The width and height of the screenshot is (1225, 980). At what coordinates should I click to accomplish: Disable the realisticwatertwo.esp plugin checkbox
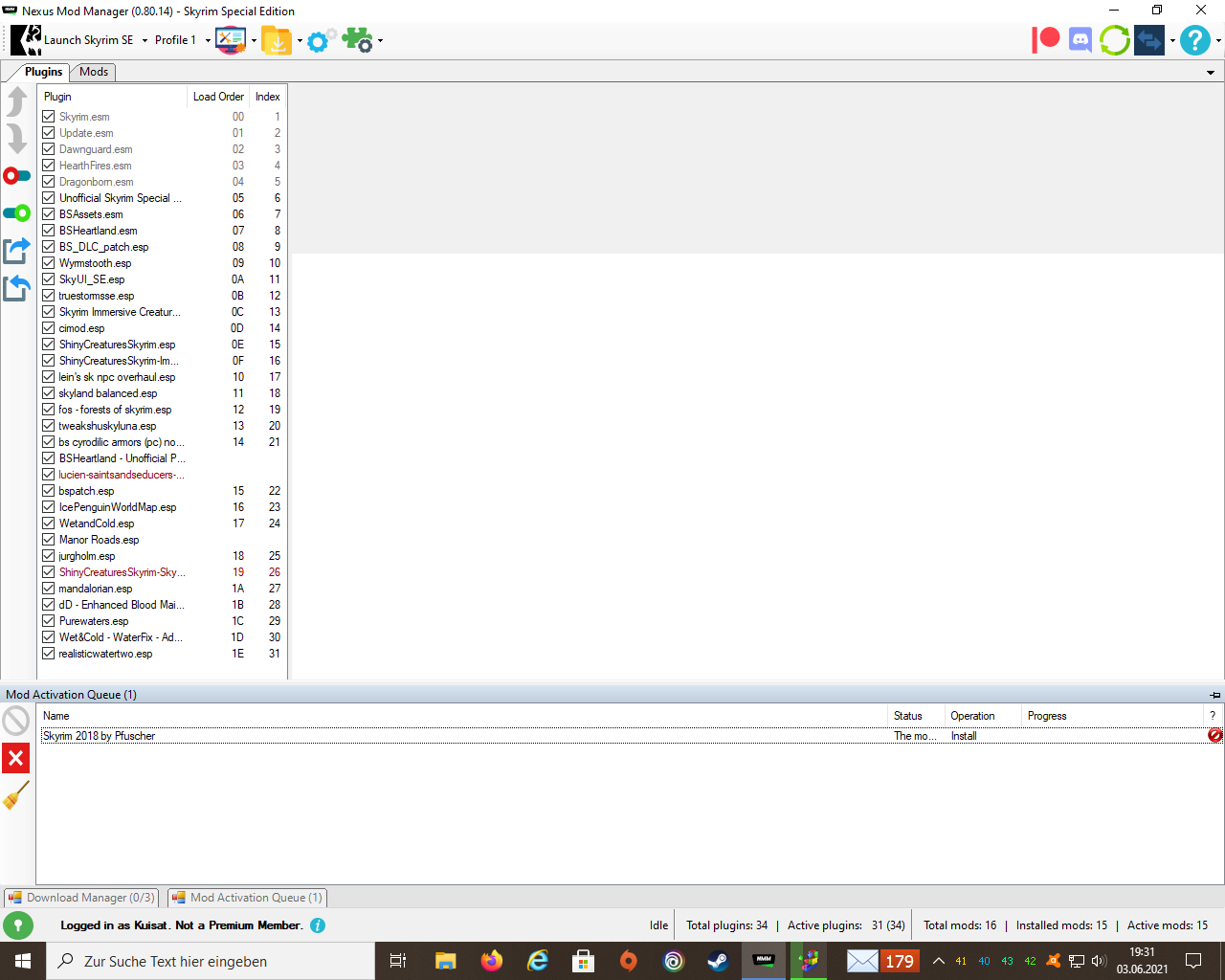pyautogui.click(x=49, y=654)
